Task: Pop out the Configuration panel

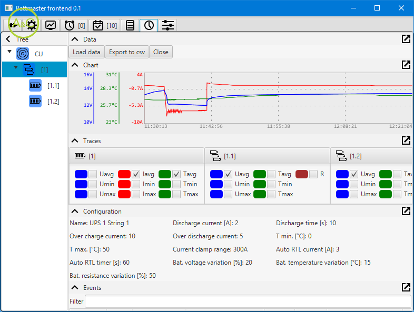Action: tap(406, 211)
